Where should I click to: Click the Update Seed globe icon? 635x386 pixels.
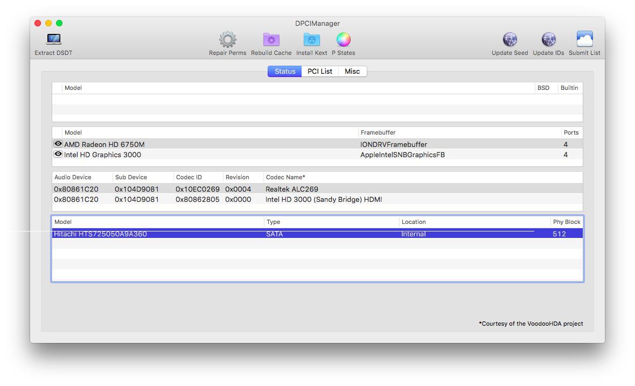click(510, 40)
